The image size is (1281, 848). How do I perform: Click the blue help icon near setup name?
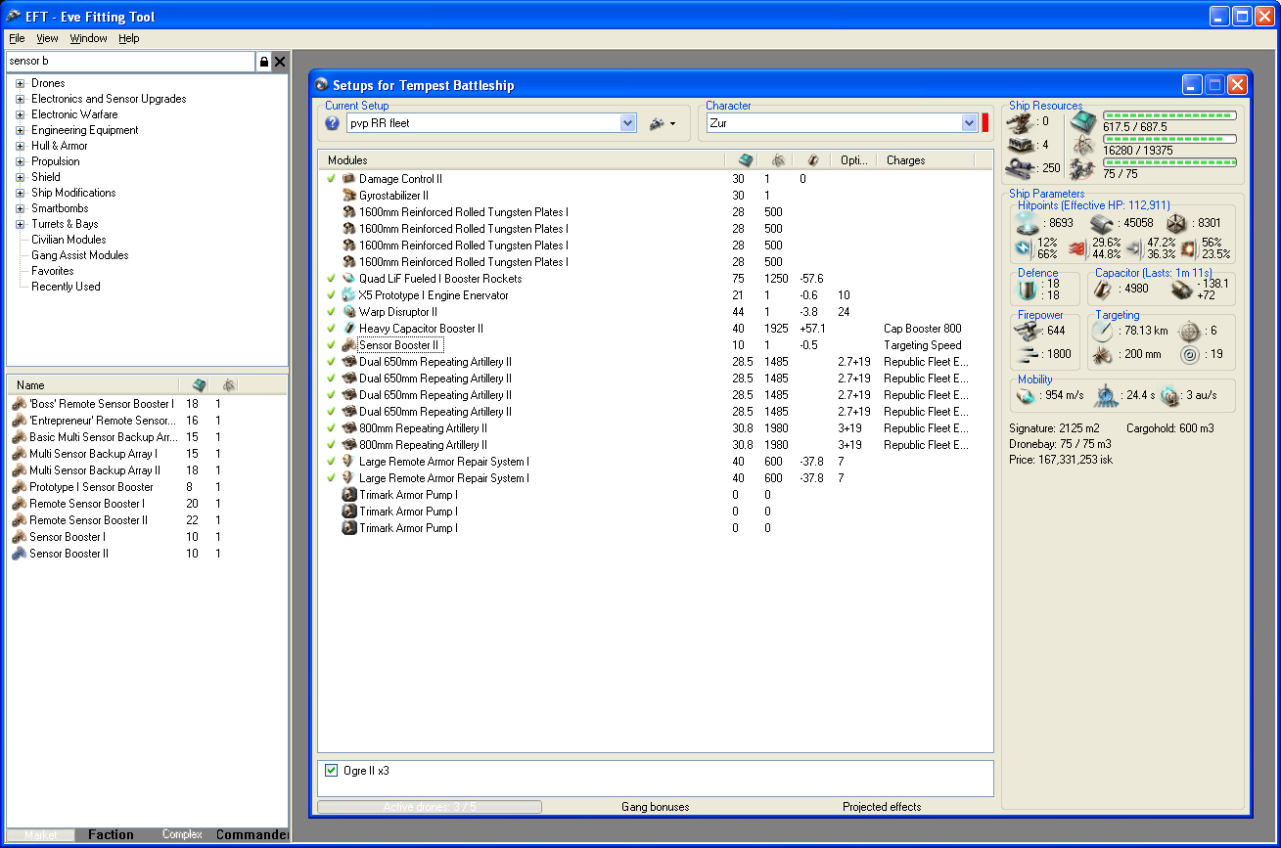pos(333,123)
